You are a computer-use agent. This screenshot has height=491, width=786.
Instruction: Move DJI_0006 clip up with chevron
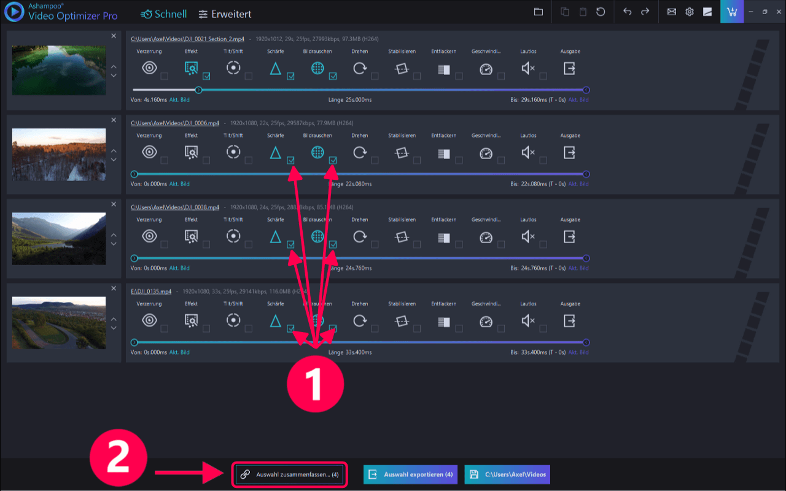[114, 150]
